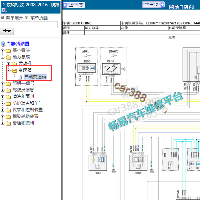Click the 下一页 next page button
The height and width of the screenshot is (200, 200).
tap(153, 5)
